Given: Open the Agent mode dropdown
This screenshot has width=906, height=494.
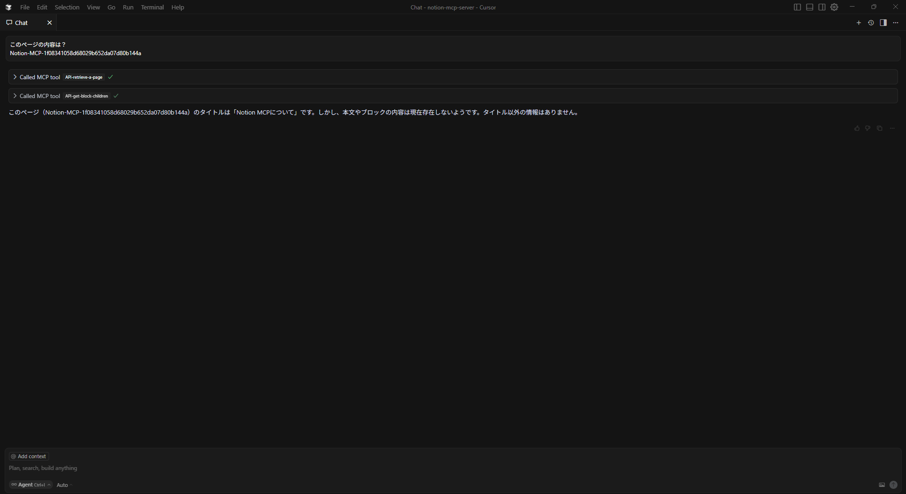Looking at the screenshot, I should pyautogui.click(x=31, y=485).
